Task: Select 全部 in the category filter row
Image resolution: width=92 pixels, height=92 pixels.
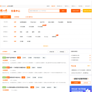Action: (x=15, y=22)
